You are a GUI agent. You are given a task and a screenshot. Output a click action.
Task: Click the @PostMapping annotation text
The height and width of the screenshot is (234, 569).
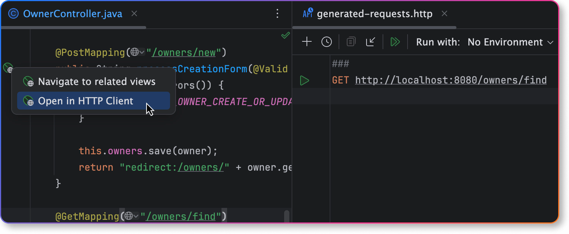[91, 53]
